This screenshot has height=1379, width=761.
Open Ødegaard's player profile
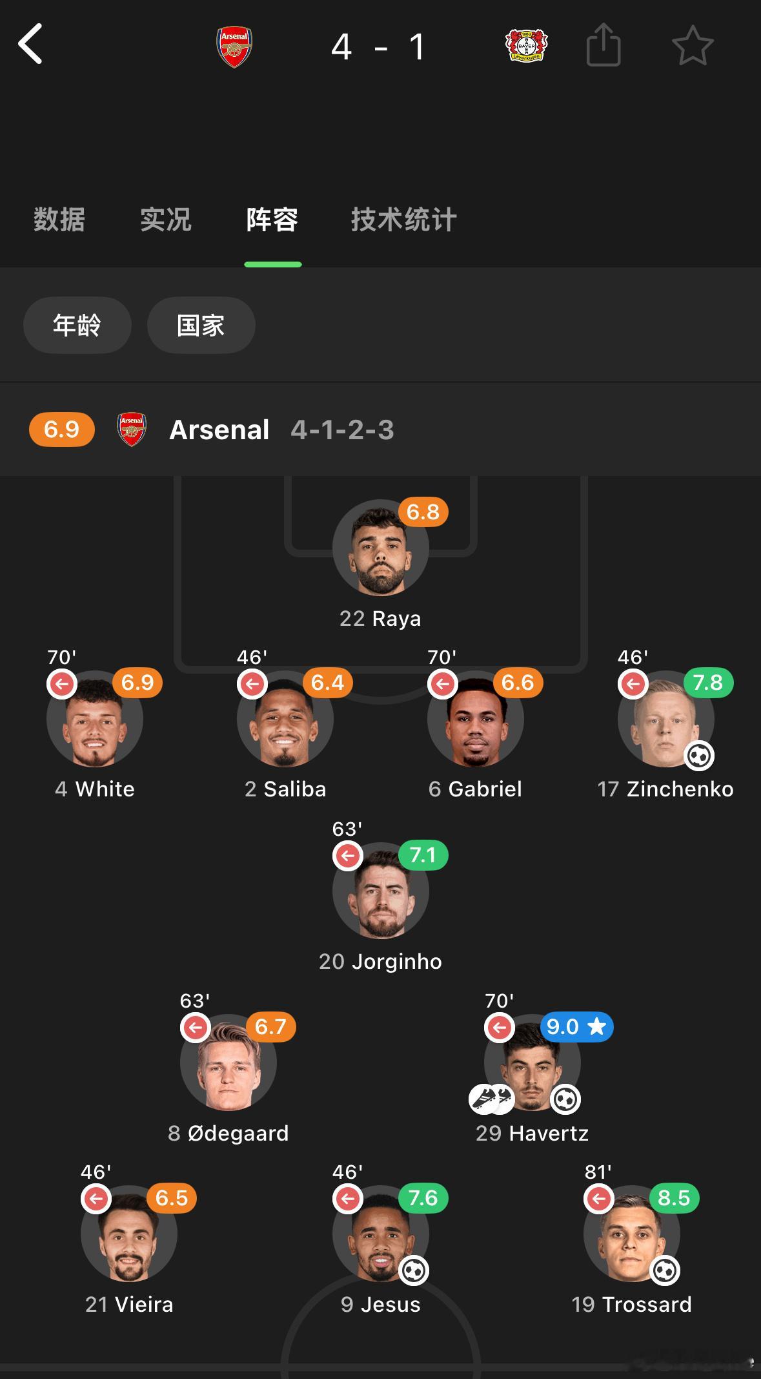(x=228, y=1063)
